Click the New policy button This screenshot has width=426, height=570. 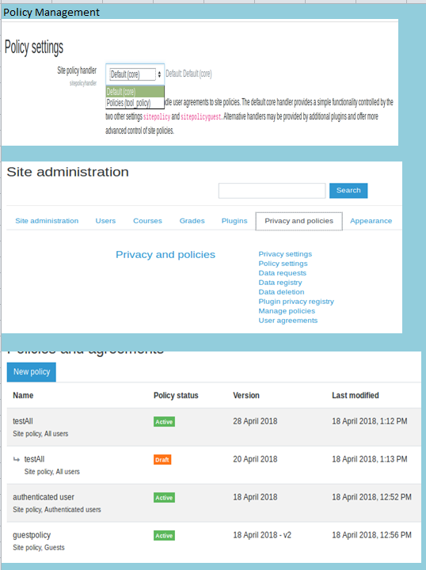(x=32, y=372)
